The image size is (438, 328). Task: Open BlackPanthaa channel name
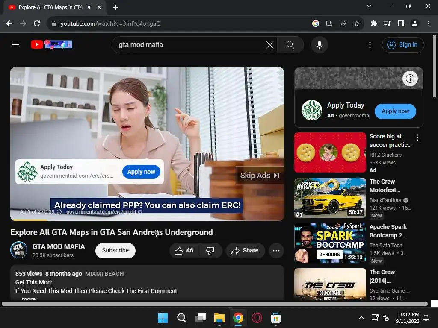tap(385, 200)
